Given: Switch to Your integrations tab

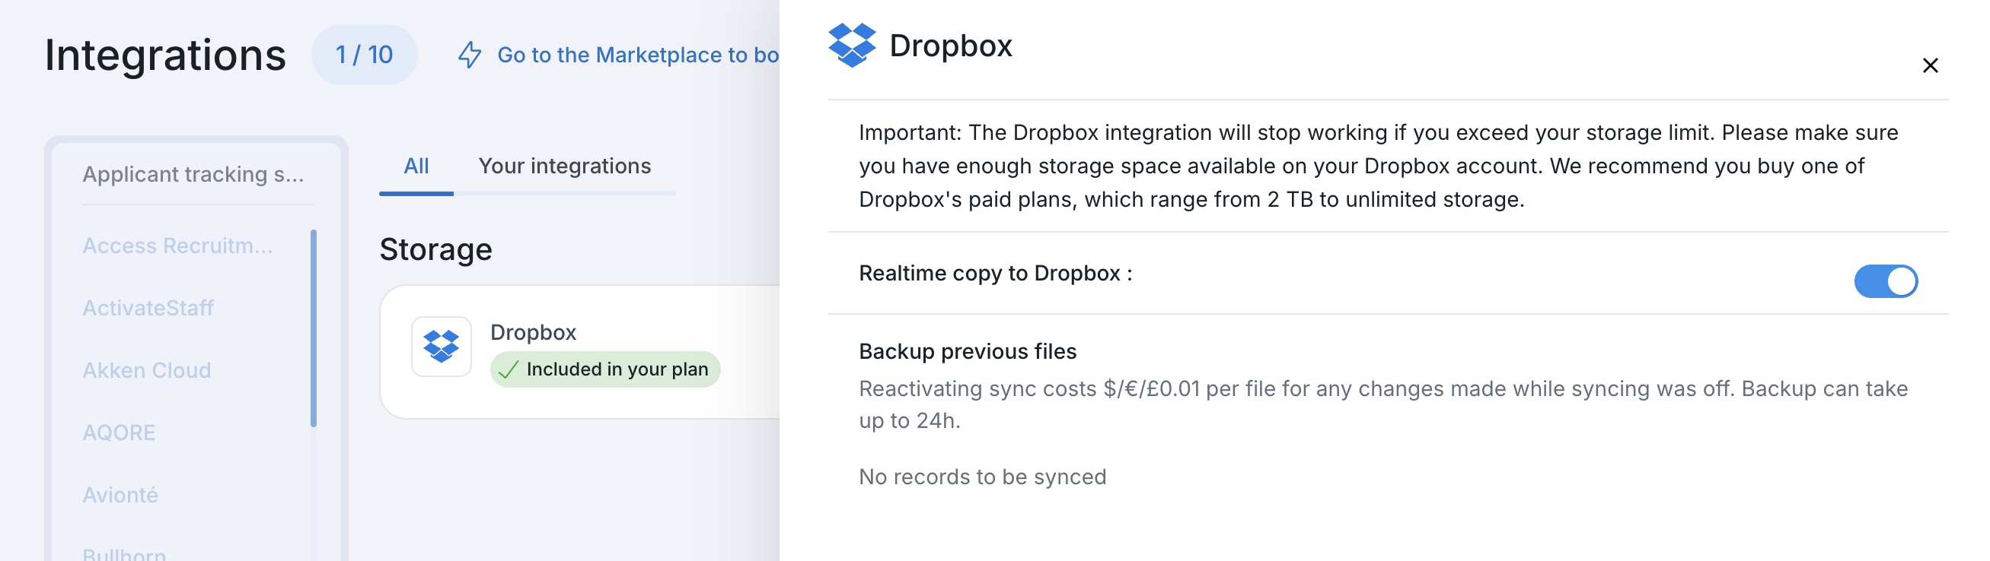Looking at the screenshot, I should pyautogui.click(x=565, y=166).
